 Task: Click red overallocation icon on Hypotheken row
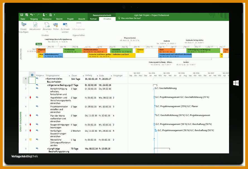click(30, 97)
